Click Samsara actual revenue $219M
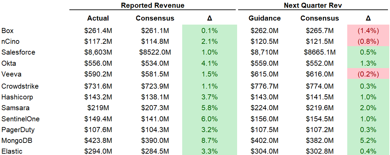 [x=98, y=108]
